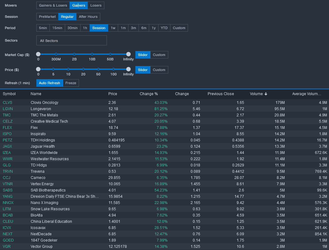Open the LGVN ticker symbol

[8, 109]
